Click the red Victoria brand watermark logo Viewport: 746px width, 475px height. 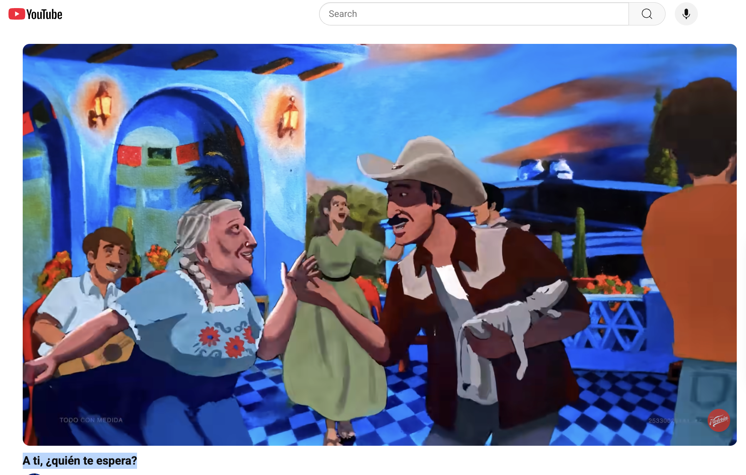tap(719, 420)
